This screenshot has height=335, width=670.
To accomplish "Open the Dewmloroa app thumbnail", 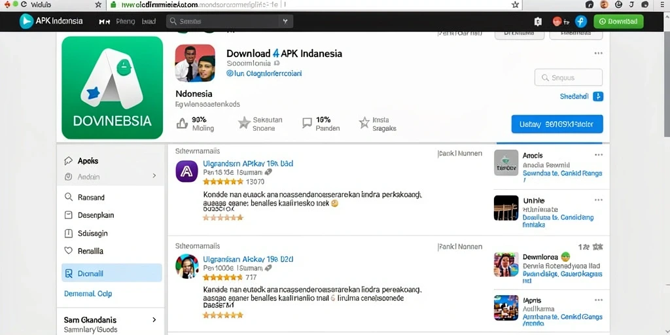I will pyautogui.click(x=506, y=264).
